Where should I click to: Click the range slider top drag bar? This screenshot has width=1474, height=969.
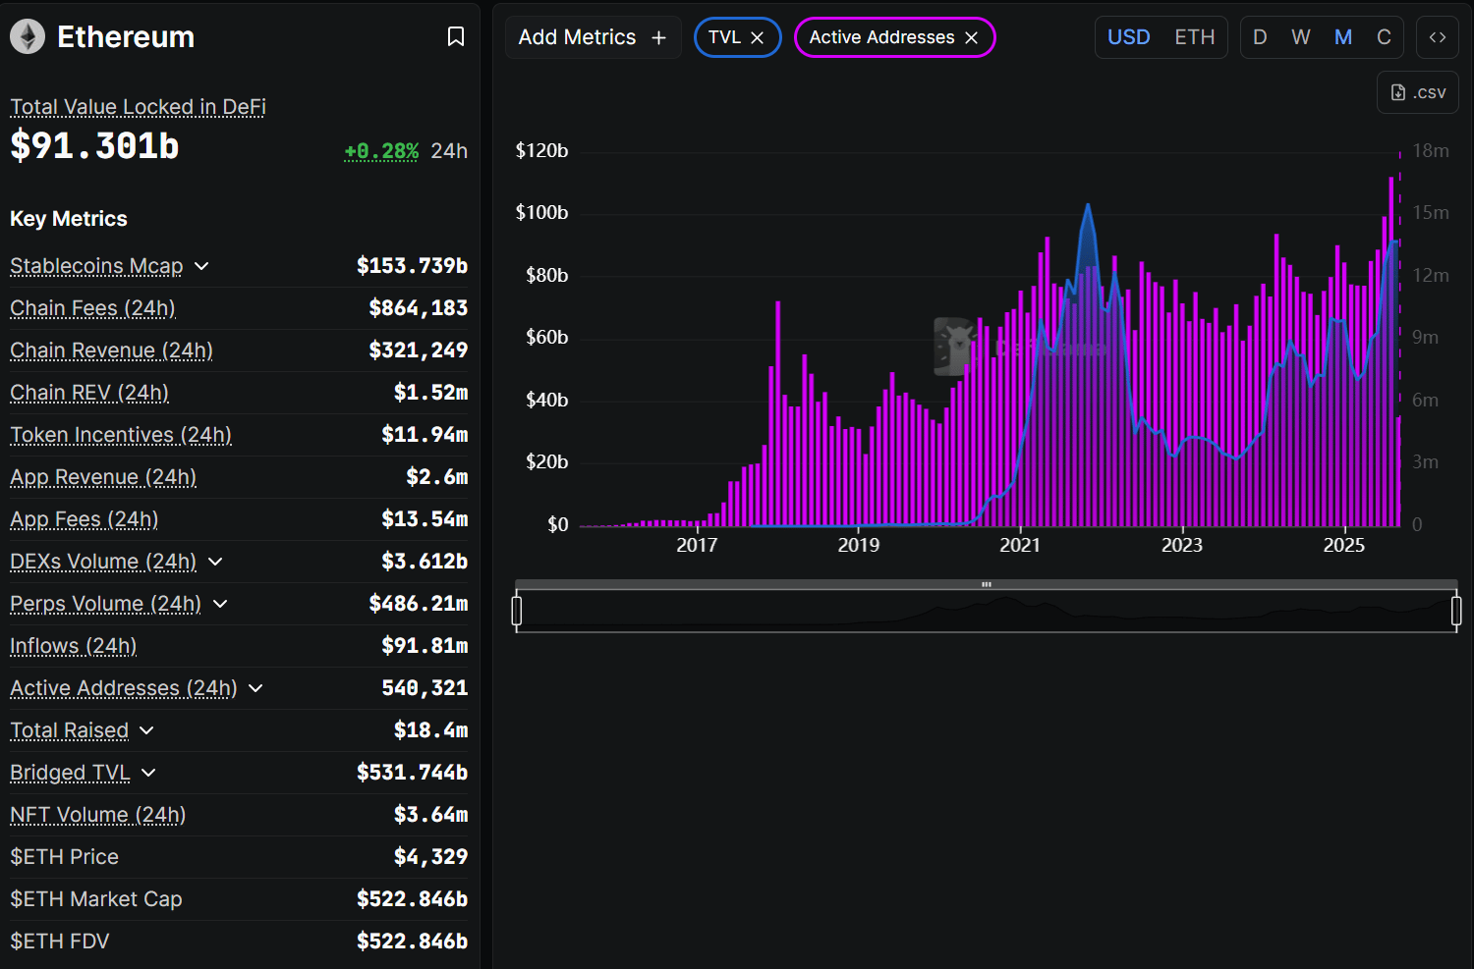tap(987, 584)
